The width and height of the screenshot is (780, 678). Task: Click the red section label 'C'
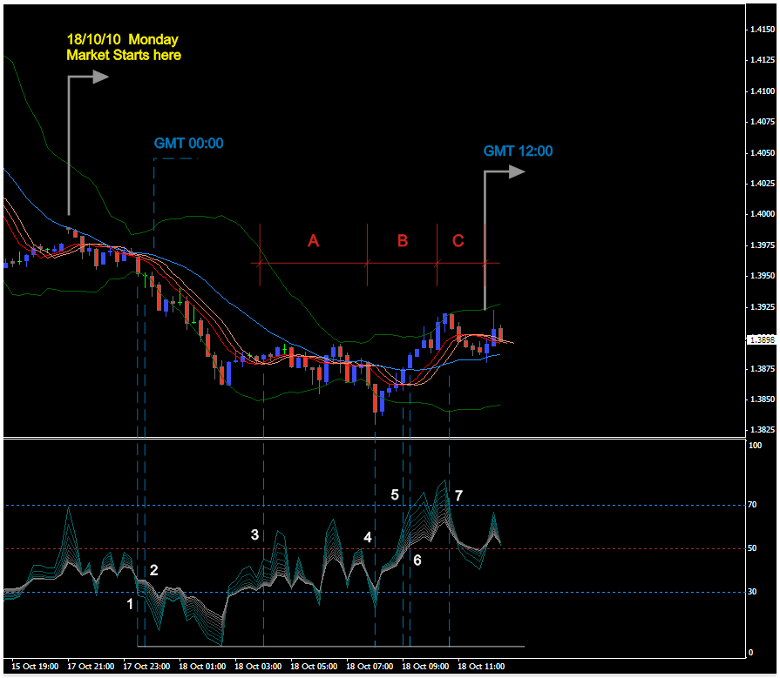458,241
